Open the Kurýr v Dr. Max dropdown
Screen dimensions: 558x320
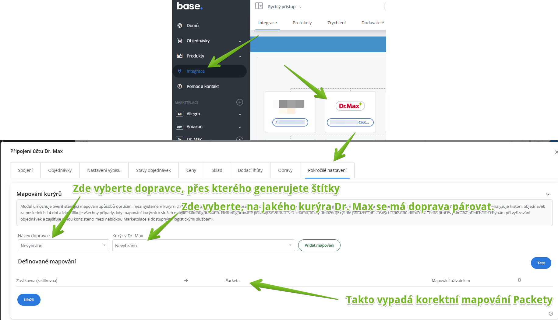tap(203, 245)
